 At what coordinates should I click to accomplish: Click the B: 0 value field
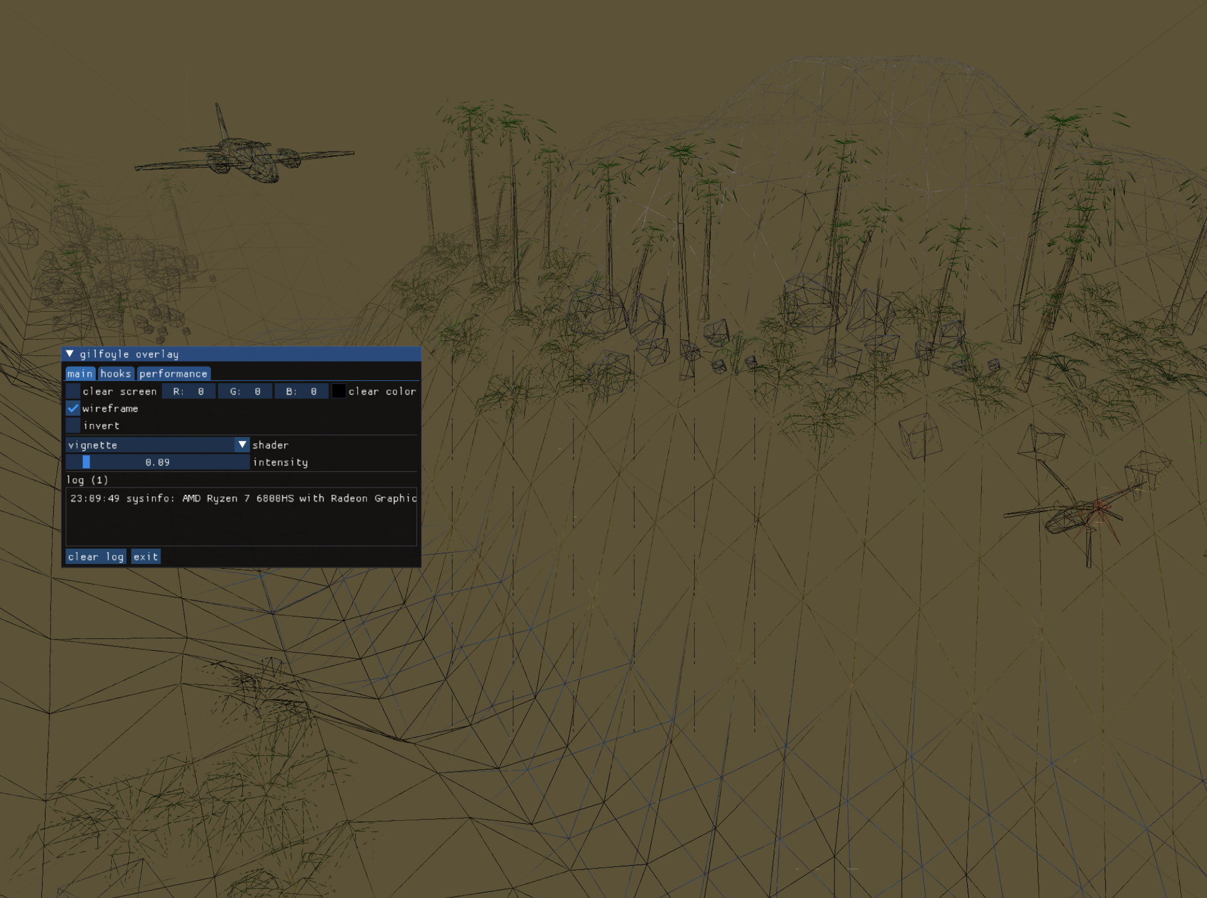coord(301,391)
